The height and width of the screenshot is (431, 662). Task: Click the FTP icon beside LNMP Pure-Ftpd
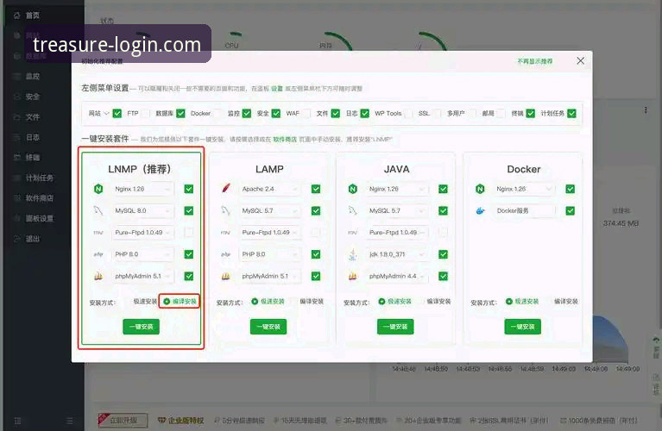pos(98,233)
